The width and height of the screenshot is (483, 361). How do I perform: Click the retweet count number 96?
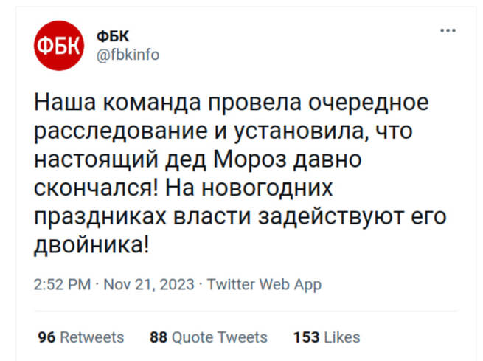pos(46,337)
